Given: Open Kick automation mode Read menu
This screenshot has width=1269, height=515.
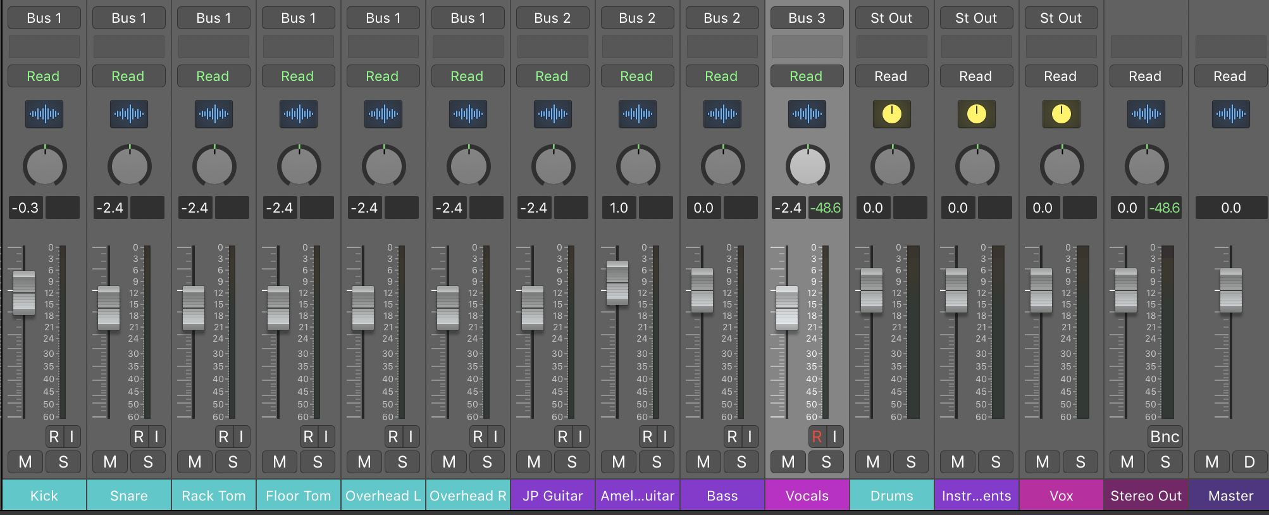Looking at the screenshot, I should [x=44, y=76].
